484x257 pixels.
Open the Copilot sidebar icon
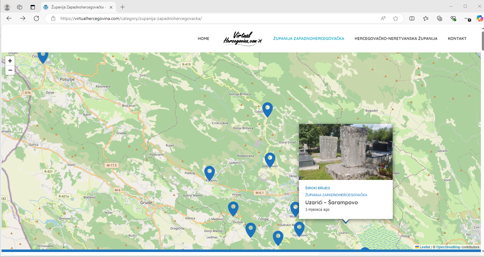click(x=480, y=18)
